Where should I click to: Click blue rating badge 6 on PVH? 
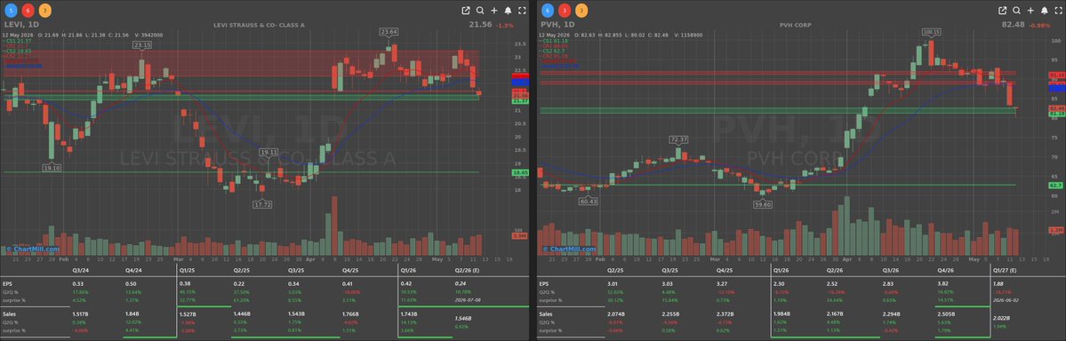point(548,10)
